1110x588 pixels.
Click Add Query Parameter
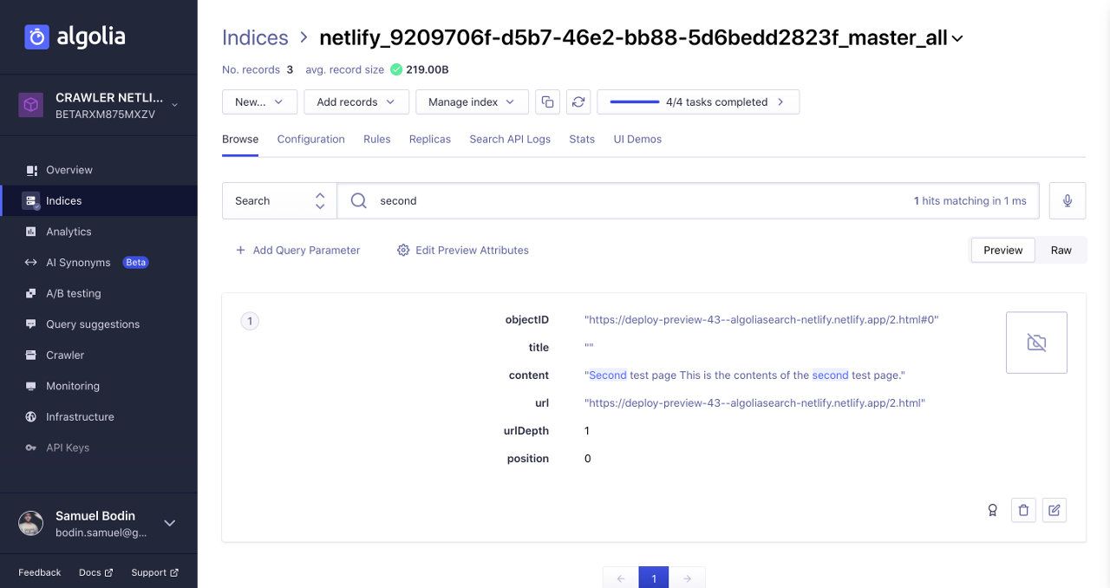(x=297, y=250)
